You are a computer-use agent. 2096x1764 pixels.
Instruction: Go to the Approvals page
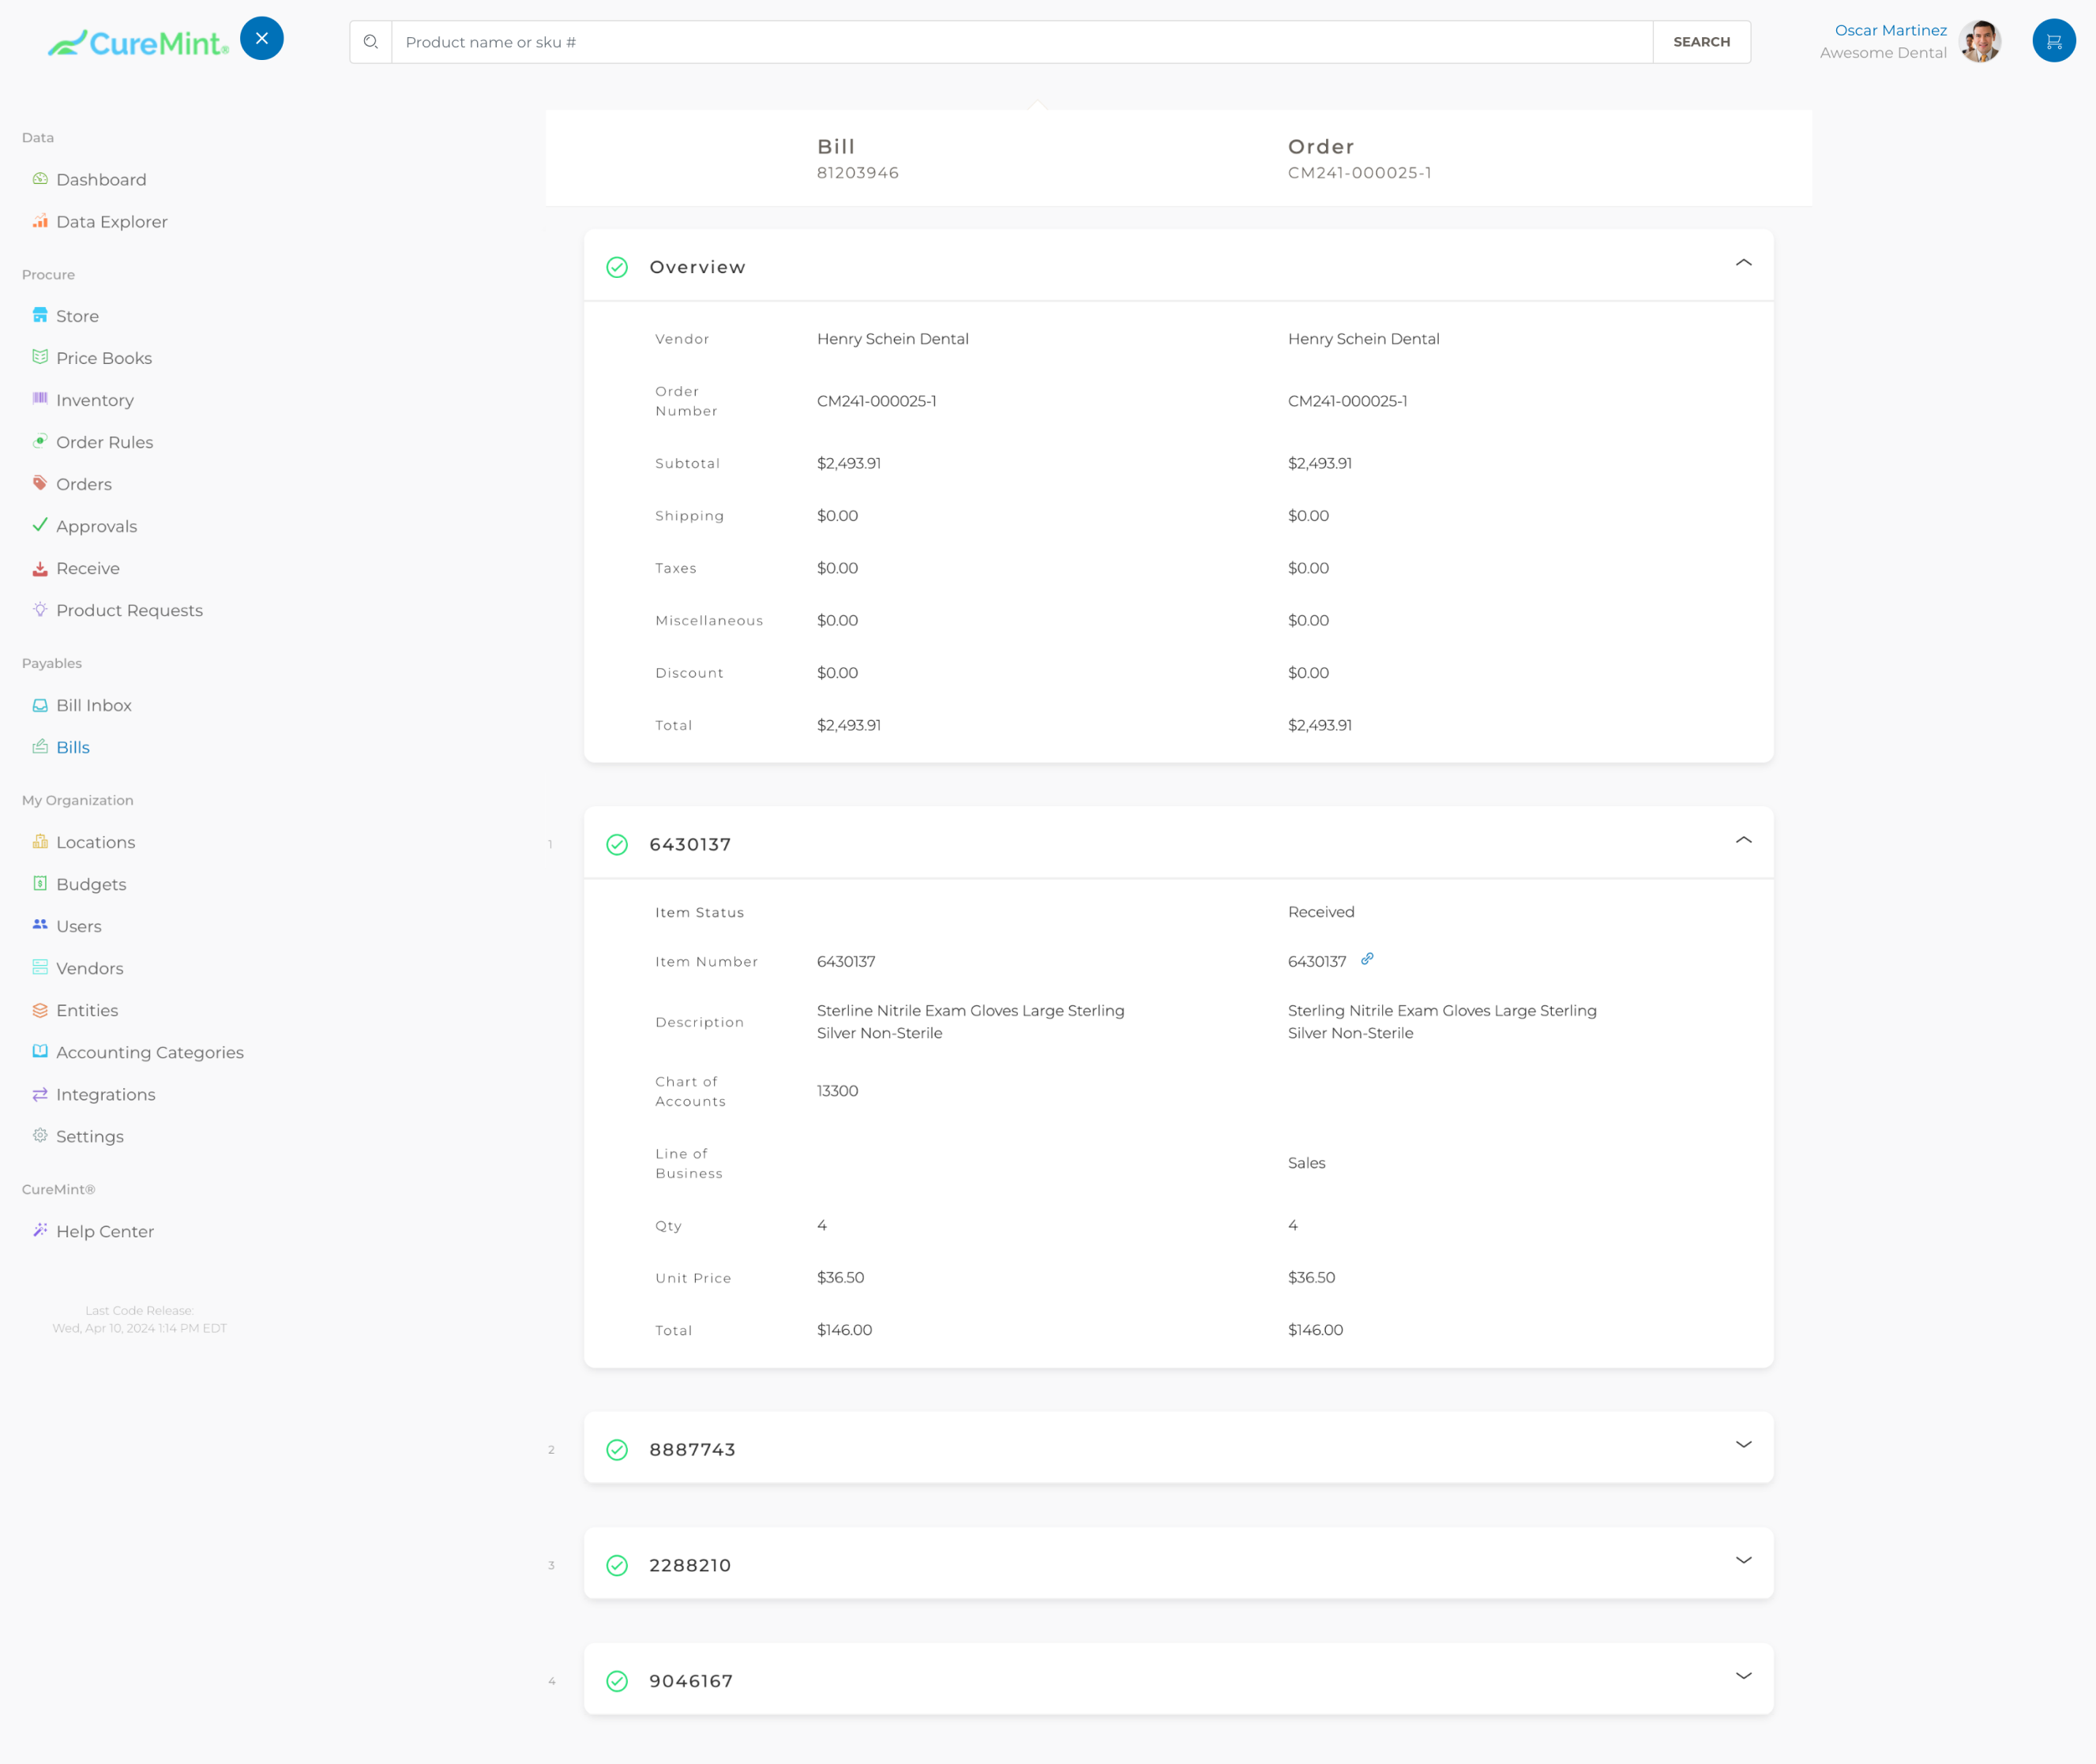pyautogui.click(x=96, y=526)
